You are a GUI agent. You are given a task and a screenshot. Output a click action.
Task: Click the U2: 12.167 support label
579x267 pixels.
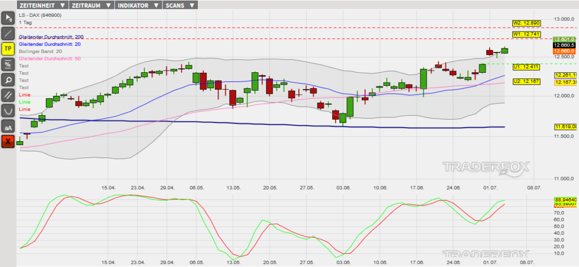526,81
